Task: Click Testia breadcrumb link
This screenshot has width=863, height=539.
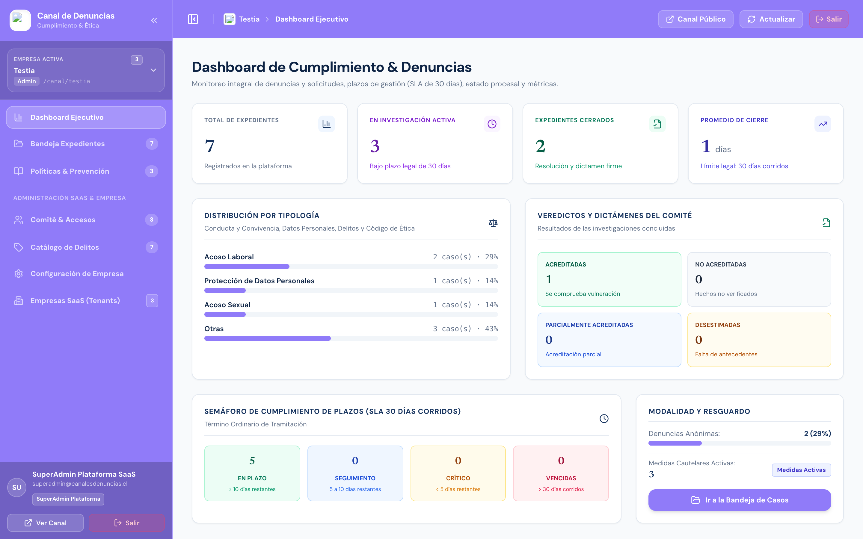Action: [x=249, y=19]
